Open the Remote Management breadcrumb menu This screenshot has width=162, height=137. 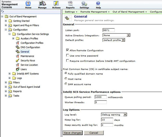95,12
